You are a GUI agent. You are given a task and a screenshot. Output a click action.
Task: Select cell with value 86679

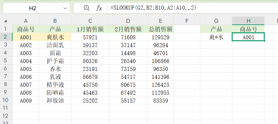(90, 77)
